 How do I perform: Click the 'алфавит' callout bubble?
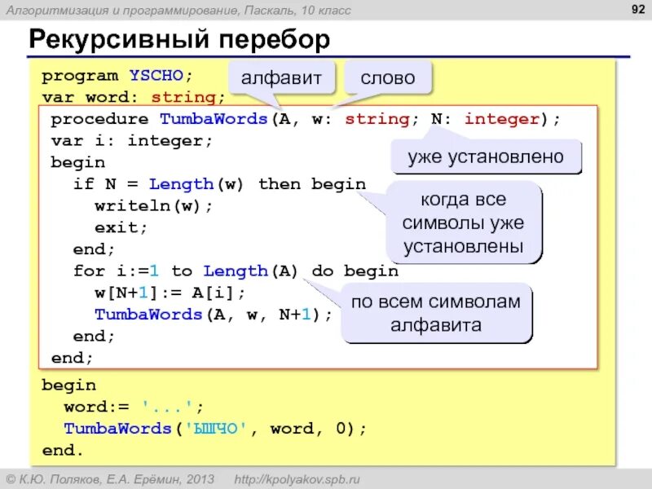(281, 77)
